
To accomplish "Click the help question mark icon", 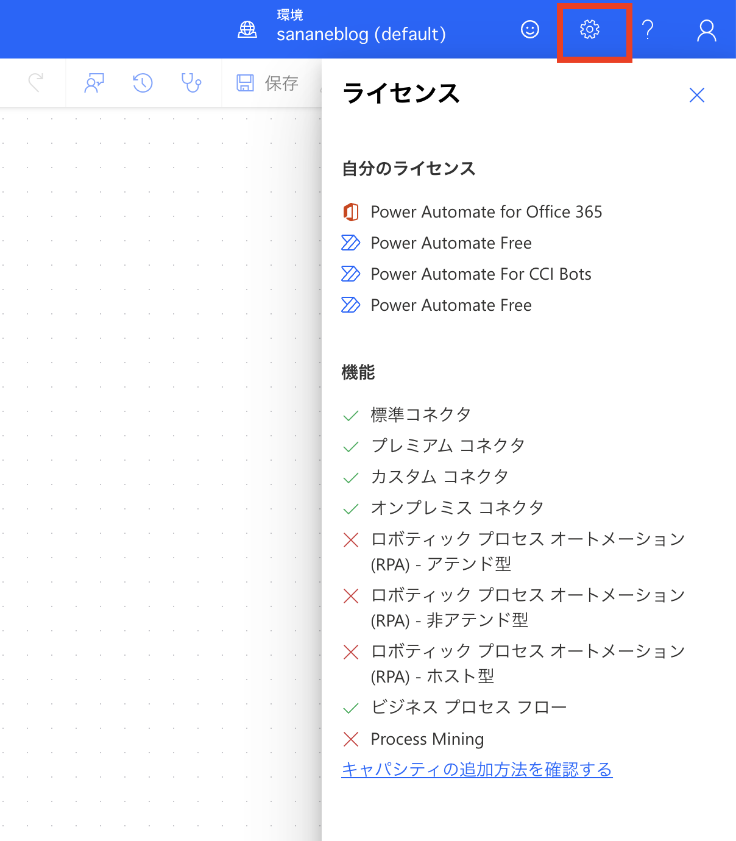I will (648, 29).
